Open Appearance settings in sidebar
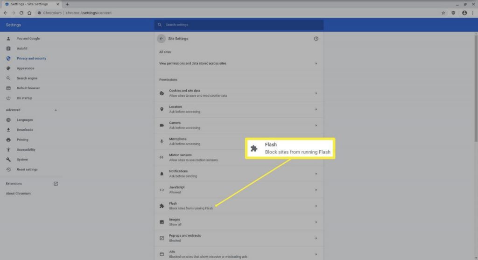Viewport: 478px width, 260px height. pos(25,68)
